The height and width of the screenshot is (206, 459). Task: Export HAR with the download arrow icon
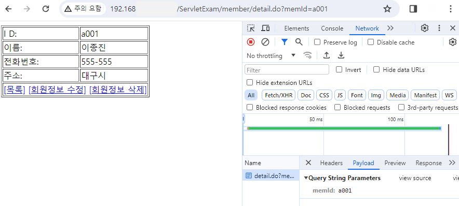click(x=341, y=55)
